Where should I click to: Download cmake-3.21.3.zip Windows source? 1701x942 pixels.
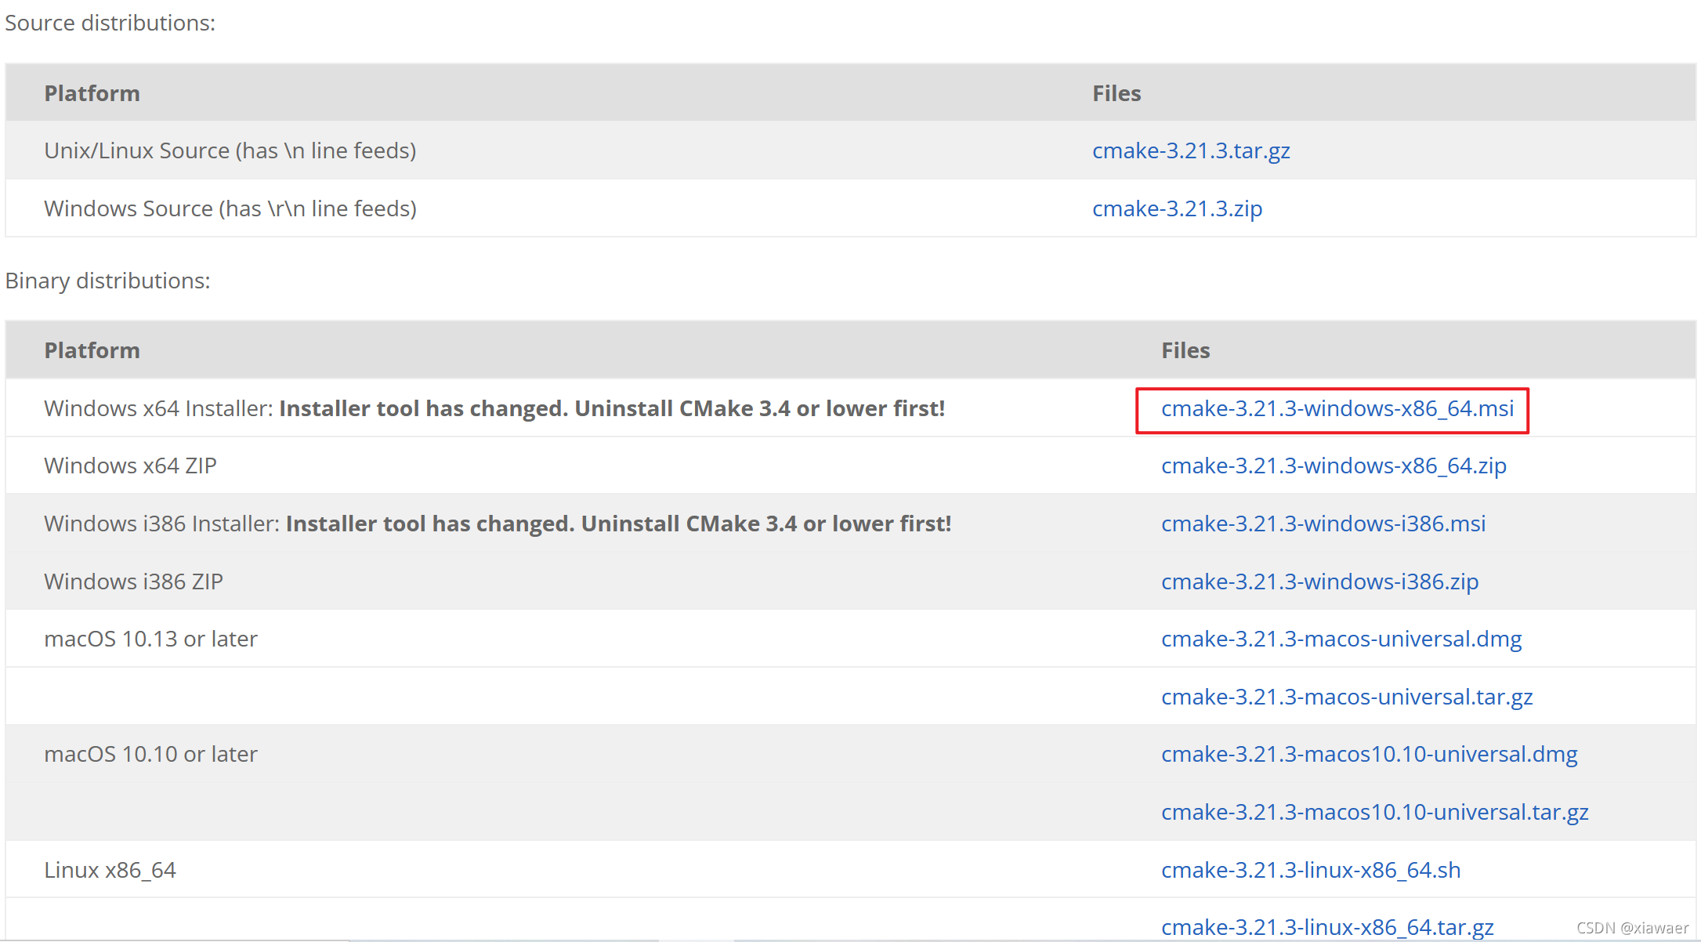1177,208
